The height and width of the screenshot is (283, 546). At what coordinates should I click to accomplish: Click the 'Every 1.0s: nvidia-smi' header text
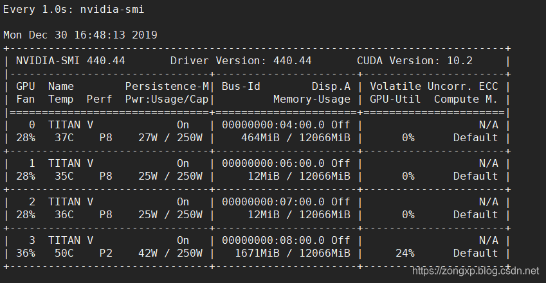pos(73,10)
